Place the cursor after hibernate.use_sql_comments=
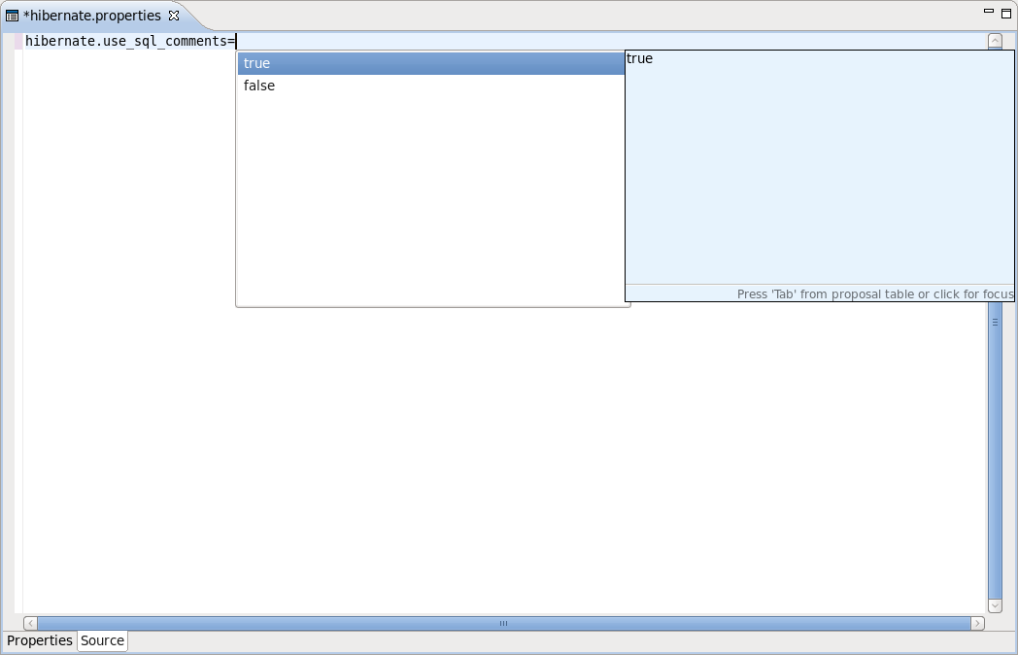Viewport: 1018px width, 655px height. pos(236,41)
